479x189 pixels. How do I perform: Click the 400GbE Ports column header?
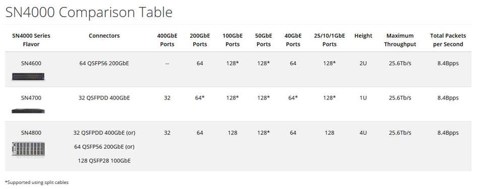pyautogui.click(x=167, y=40)
